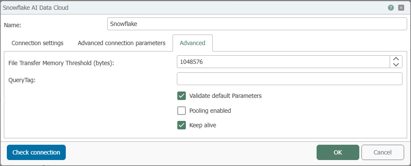Click the File Transfer Memory Threshold value field
Image resolution: width=411 pixels, height=166 pixels.
pos(283,62)
